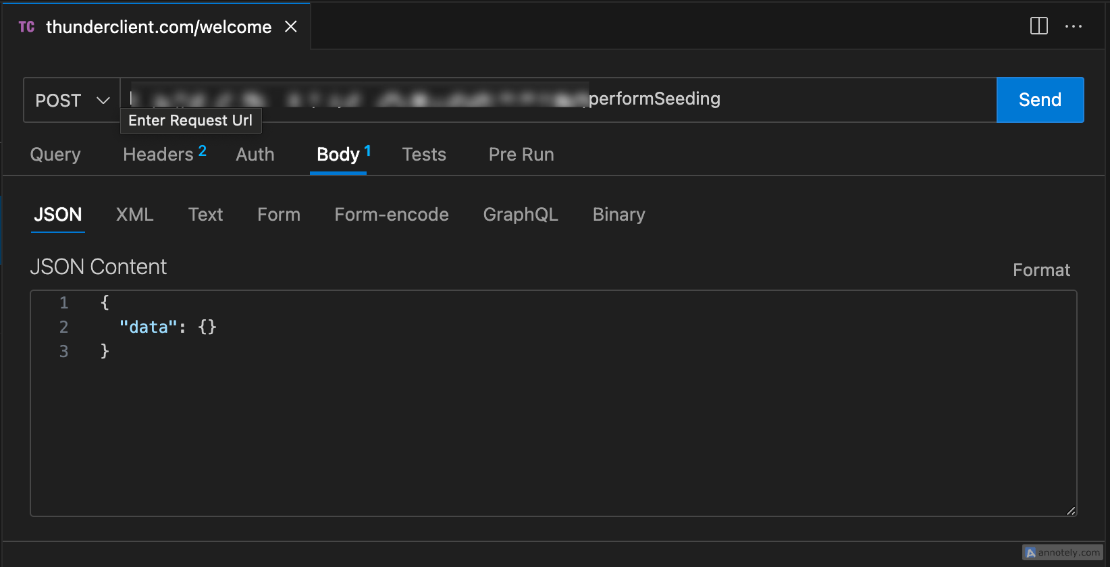Choose XML body type

(x=135, y=215)
